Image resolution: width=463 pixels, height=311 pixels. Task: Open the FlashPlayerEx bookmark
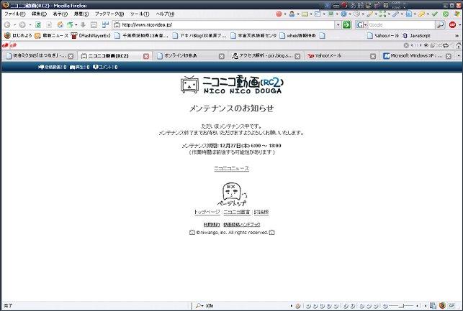[x=91, y=36]
